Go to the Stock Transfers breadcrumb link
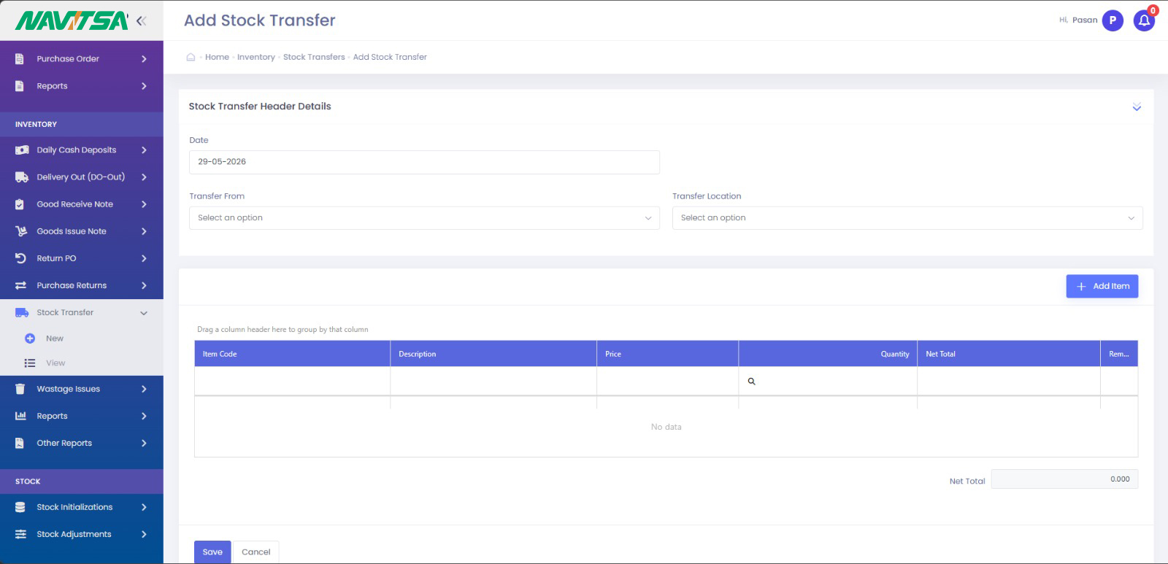Screen dimensions: 1168x564 314,57
